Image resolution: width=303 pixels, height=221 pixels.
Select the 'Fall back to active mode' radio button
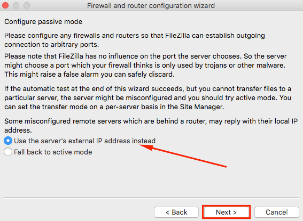(x=8, y=152)
